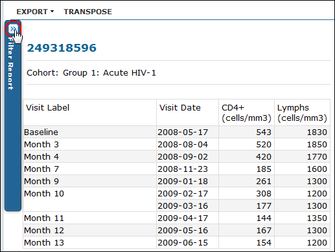Click the Month 3 visit label
Viewport: 335px width, 252px height.
(41, 145)
